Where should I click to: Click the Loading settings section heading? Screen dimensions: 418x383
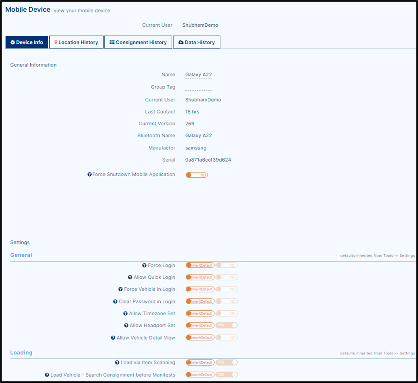pos(21,353)
